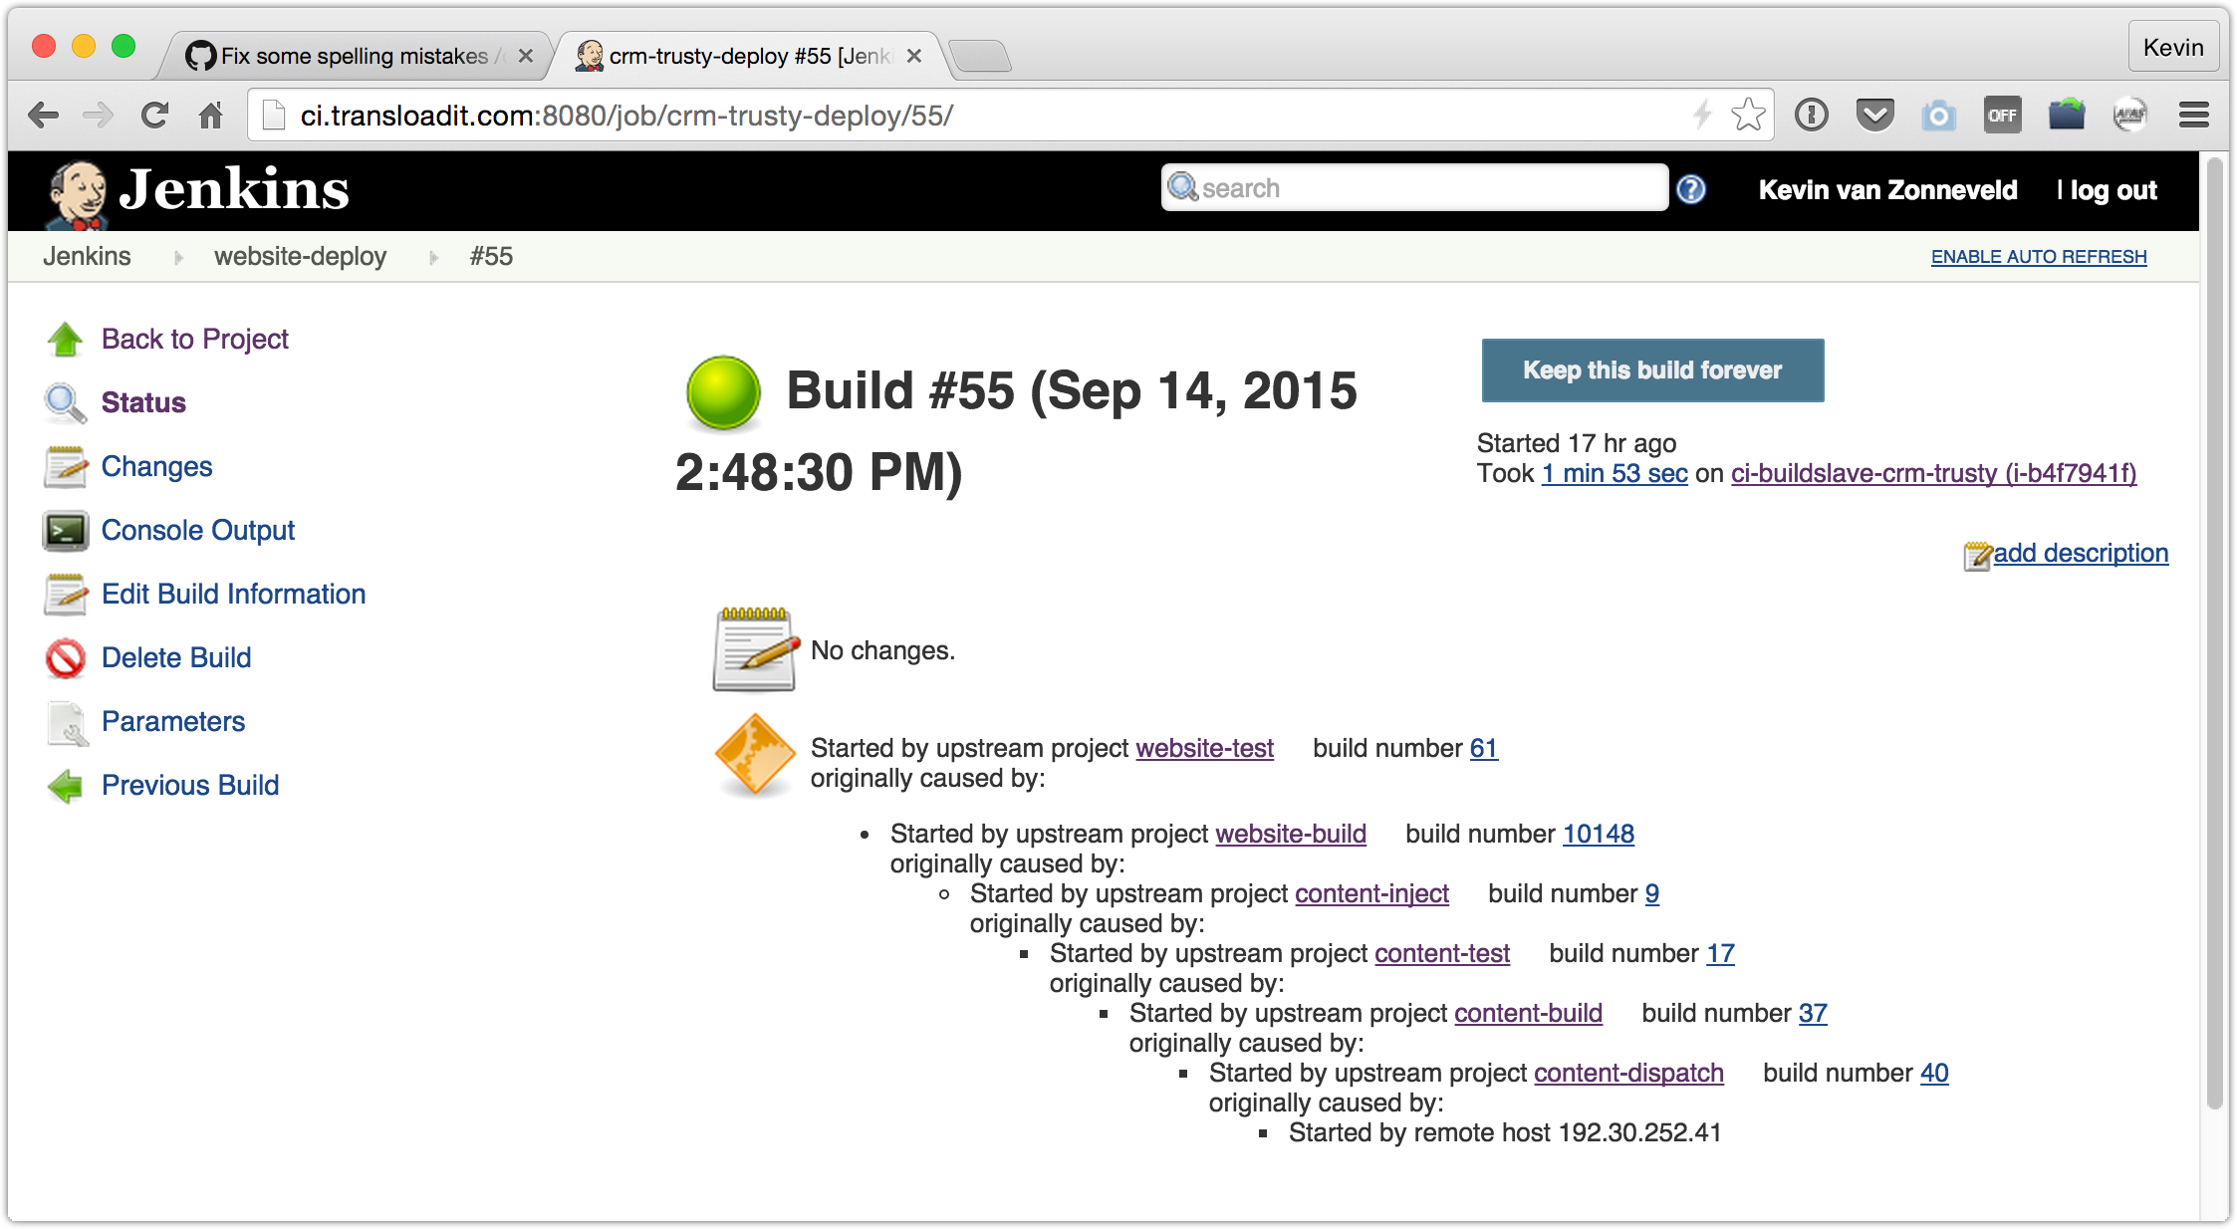Open the Chrome hamburger menu
The image size is (2237, 1229).
[x=2194, y=116]
